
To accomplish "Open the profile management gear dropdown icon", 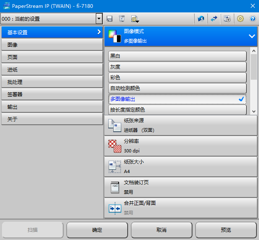I will click(135, 19).
